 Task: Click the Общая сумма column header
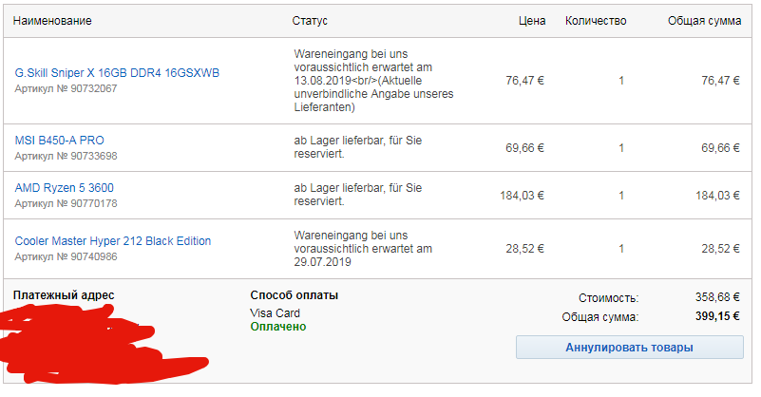pyautogui.click(x=704, y=19)
